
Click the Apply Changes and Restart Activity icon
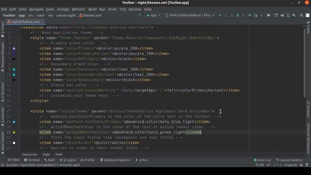(225, 15)
